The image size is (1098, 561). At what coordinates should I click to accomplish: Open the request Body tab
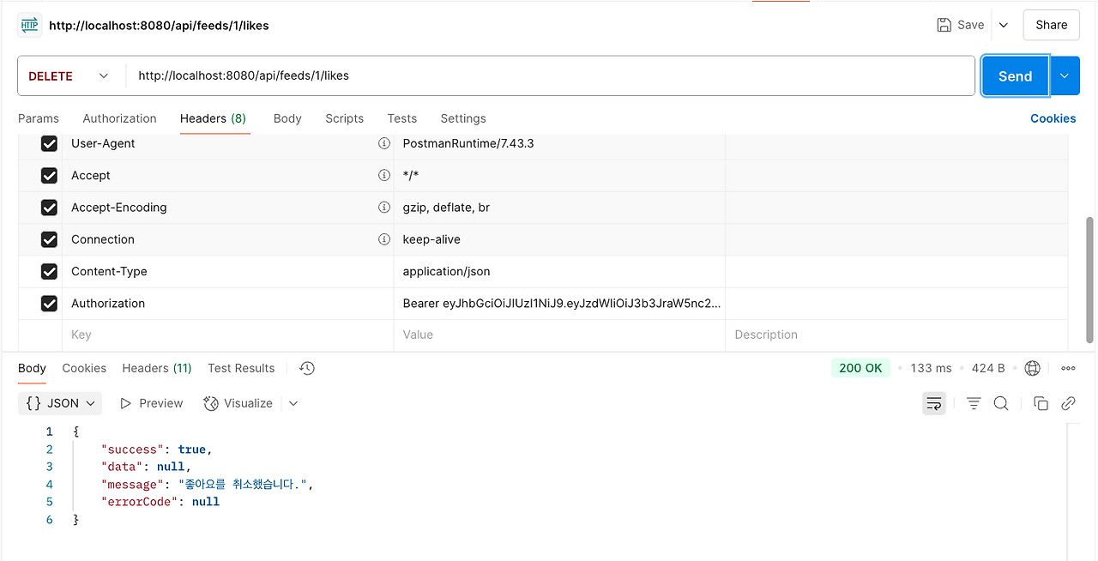tap(287, 118)
